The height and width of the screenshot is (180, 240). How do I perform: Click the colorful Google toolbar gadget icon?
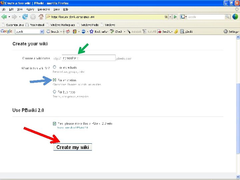[x=75, y=32]
